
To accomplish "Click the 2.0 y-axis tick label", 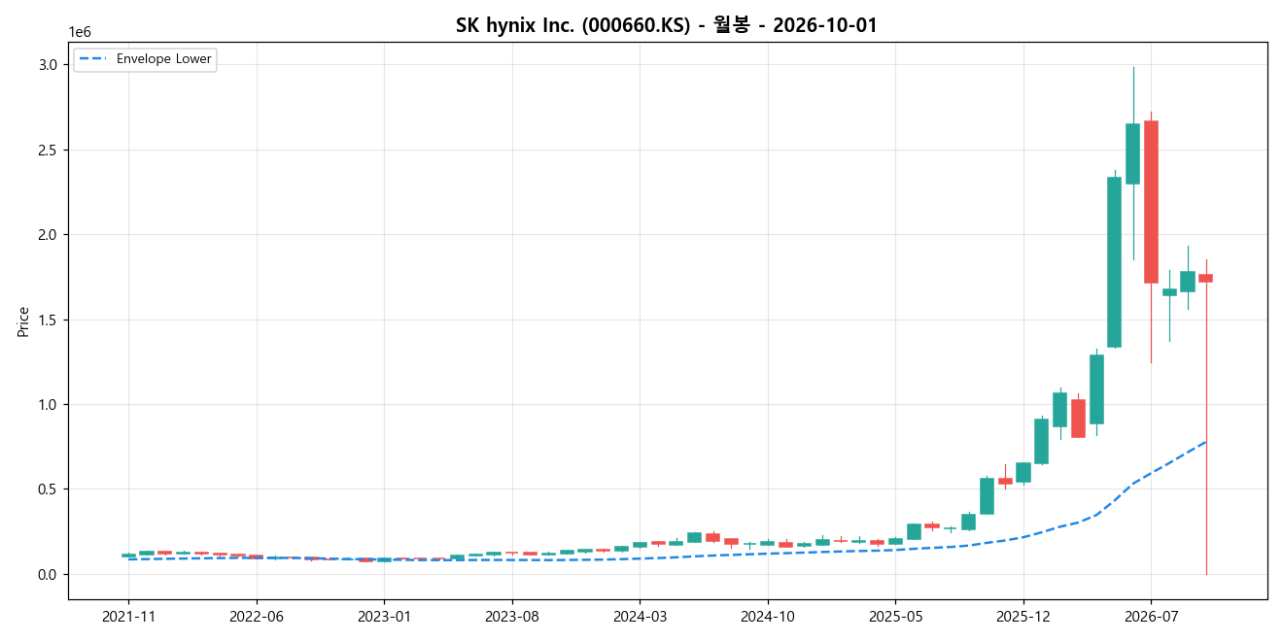I will [x=49, y=234].
